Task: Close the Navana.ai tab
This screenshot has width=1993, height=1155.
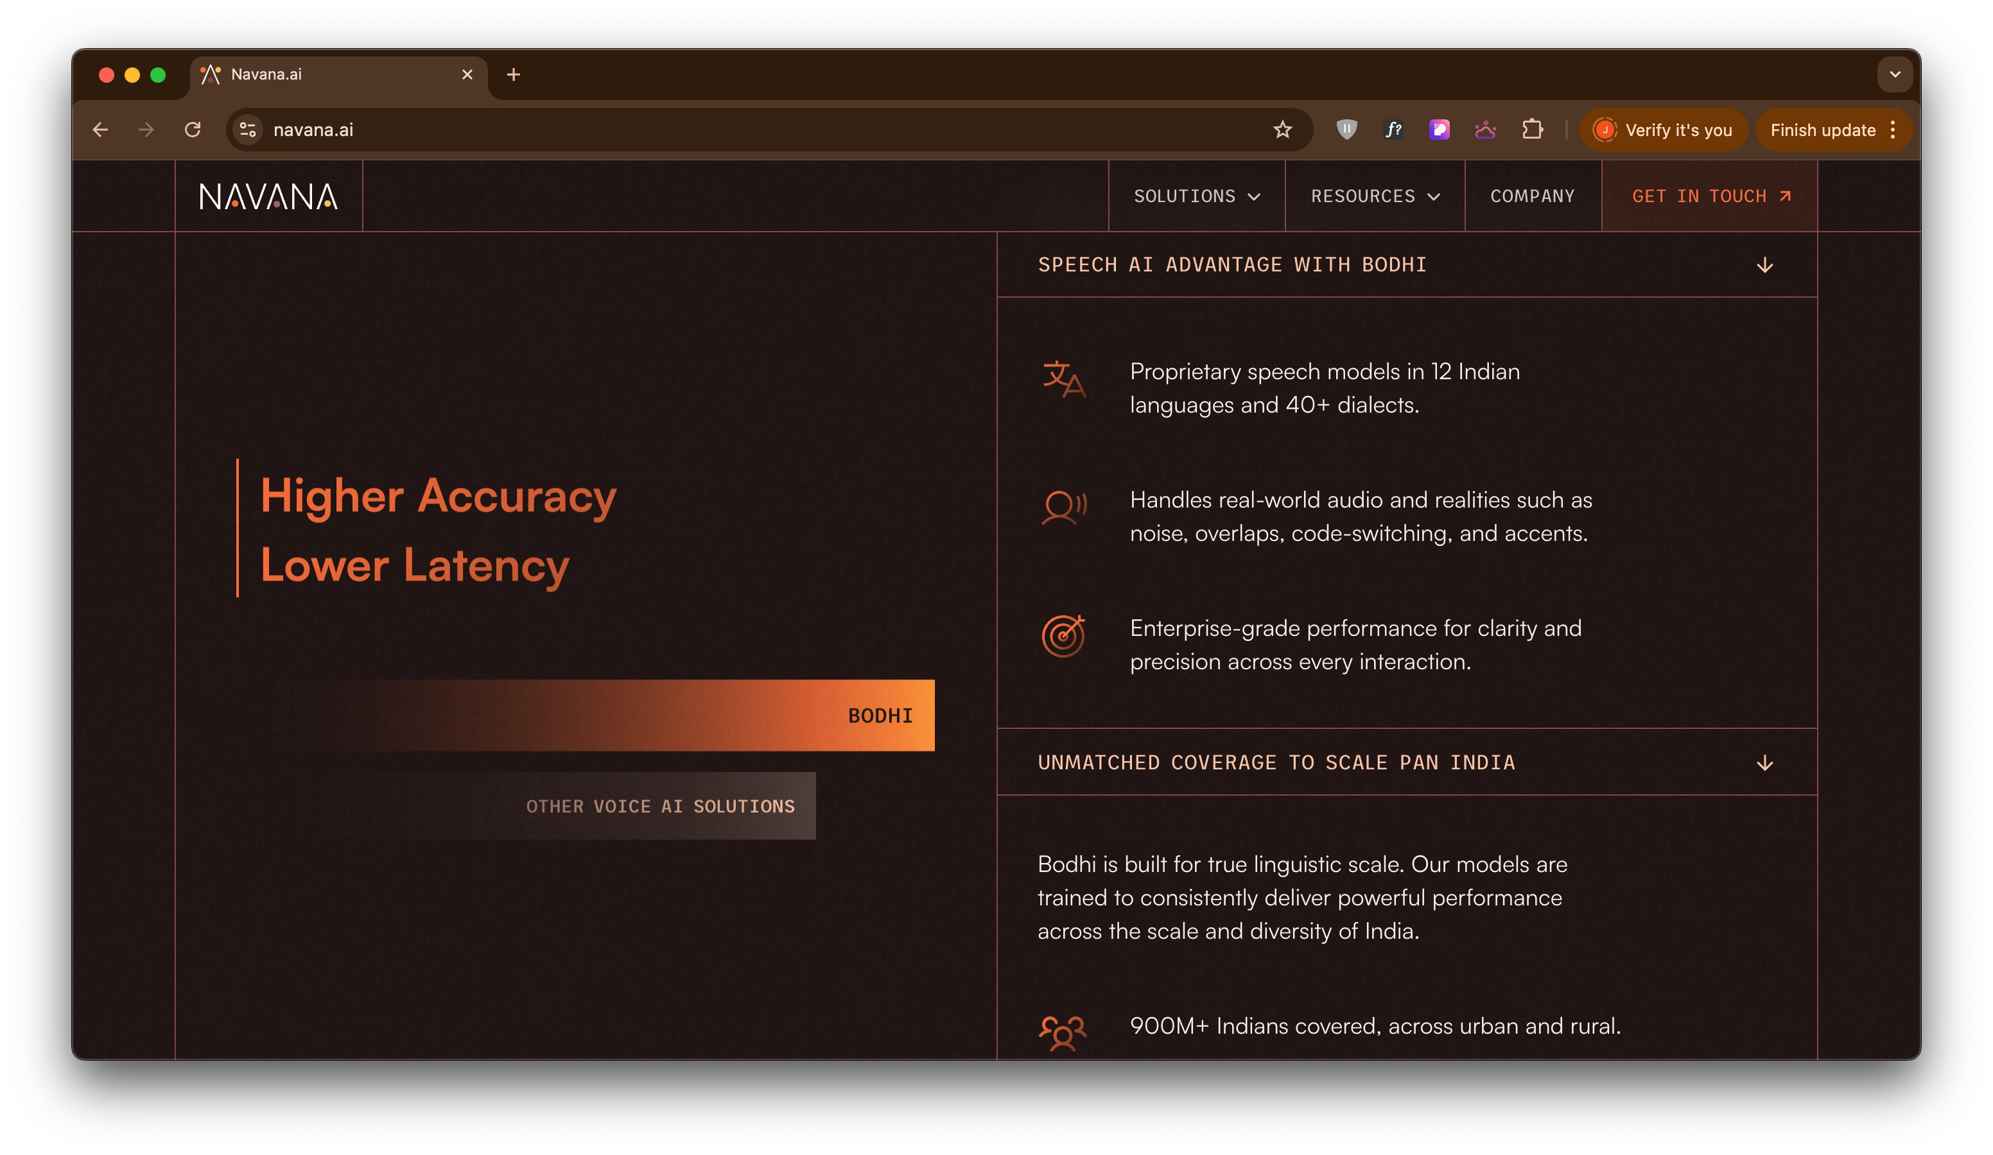Action: click(x=467, y=74)
